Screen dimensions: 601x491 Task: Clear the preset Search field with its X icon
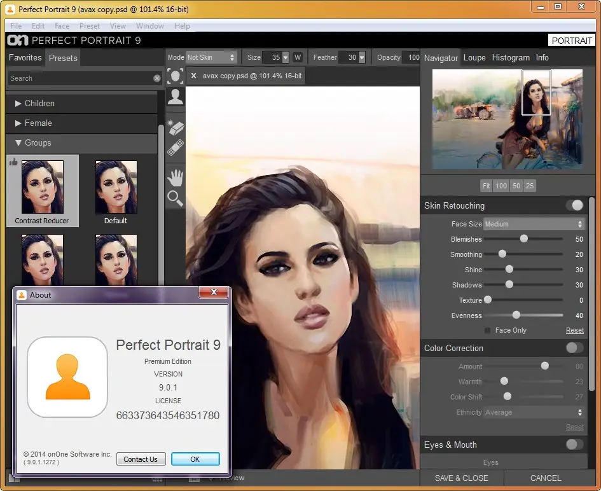coord(156,78)
